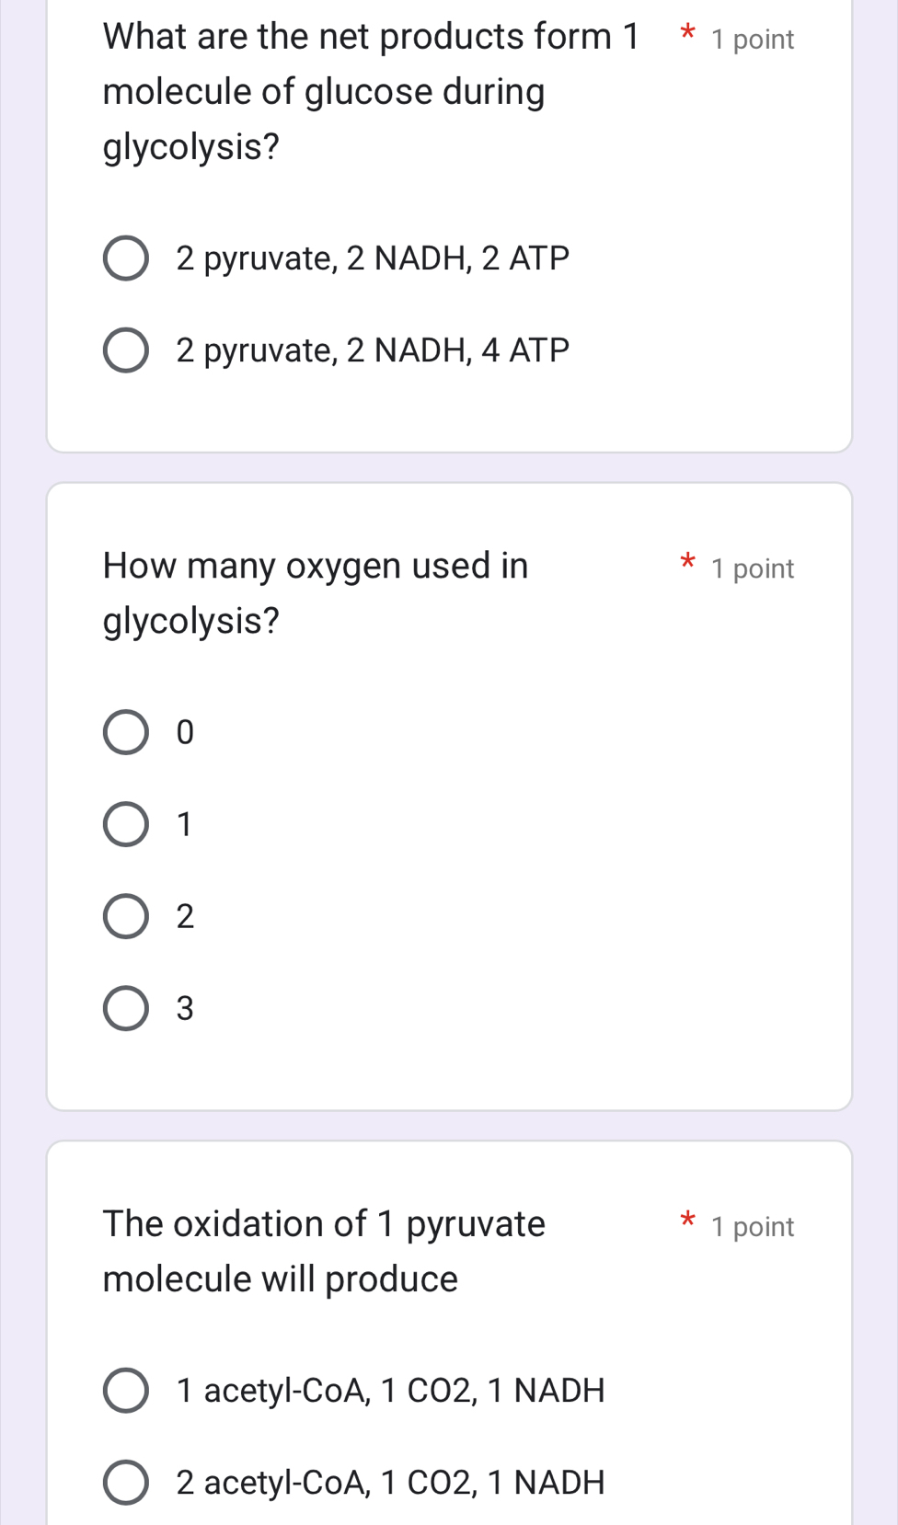898x1525 pixels.
Task: Click the '1 acetyl-CoA, 1 CO2, 1 NADH' label text
Action: tap(390, 1390)
